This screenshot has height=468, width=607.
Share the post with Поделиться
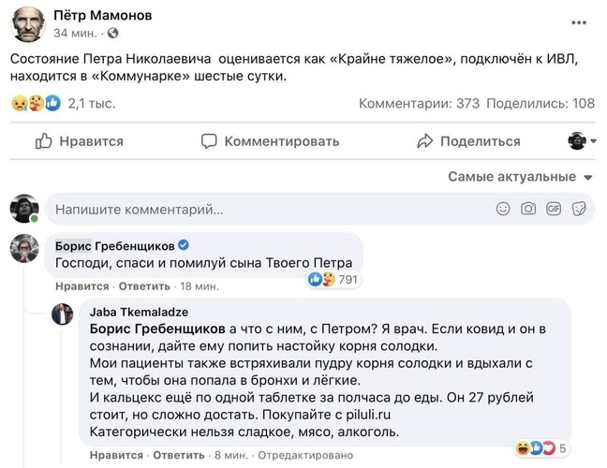tap(467, 141)
